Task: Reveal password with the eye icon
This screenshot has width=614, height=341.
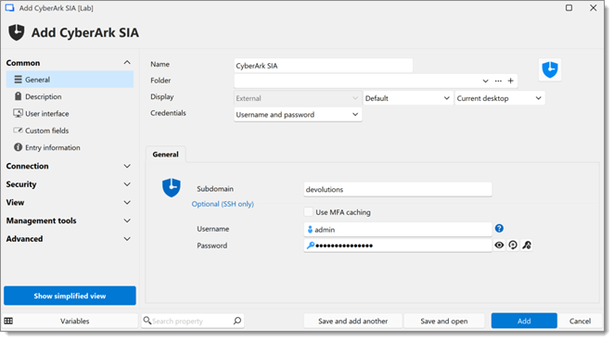Action: pyautogui.click(x=499, y=246)
